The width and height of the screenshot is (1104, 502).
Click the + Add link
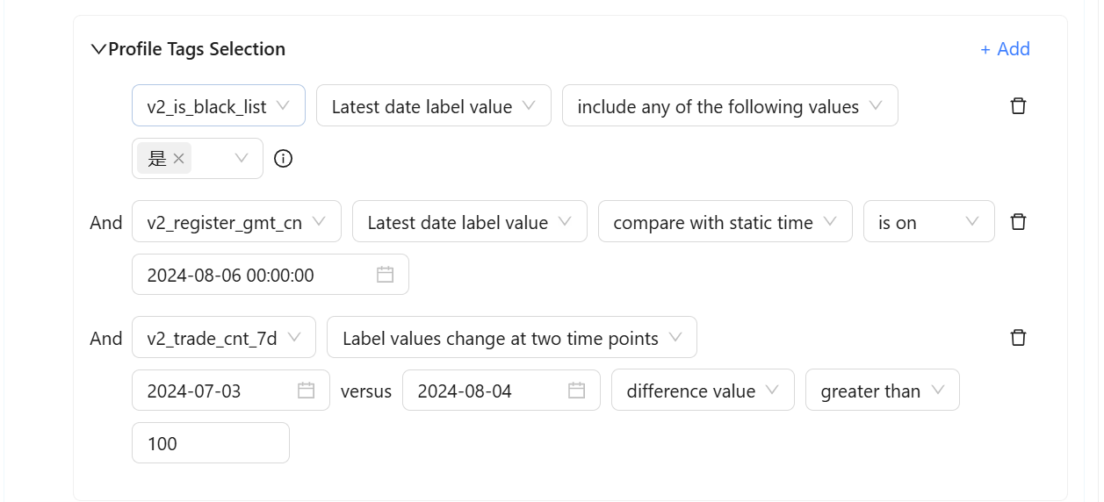[x=1005, y=49]
